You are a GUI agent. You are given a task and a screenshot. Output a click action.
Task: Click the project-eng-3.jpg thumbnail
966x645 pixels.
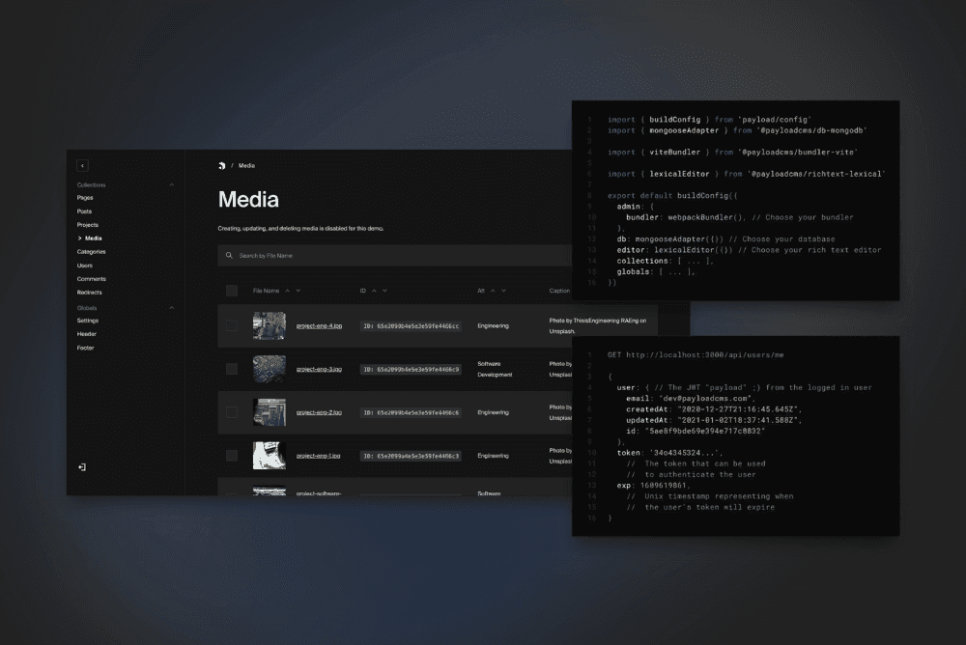click(x=270, y=369)
